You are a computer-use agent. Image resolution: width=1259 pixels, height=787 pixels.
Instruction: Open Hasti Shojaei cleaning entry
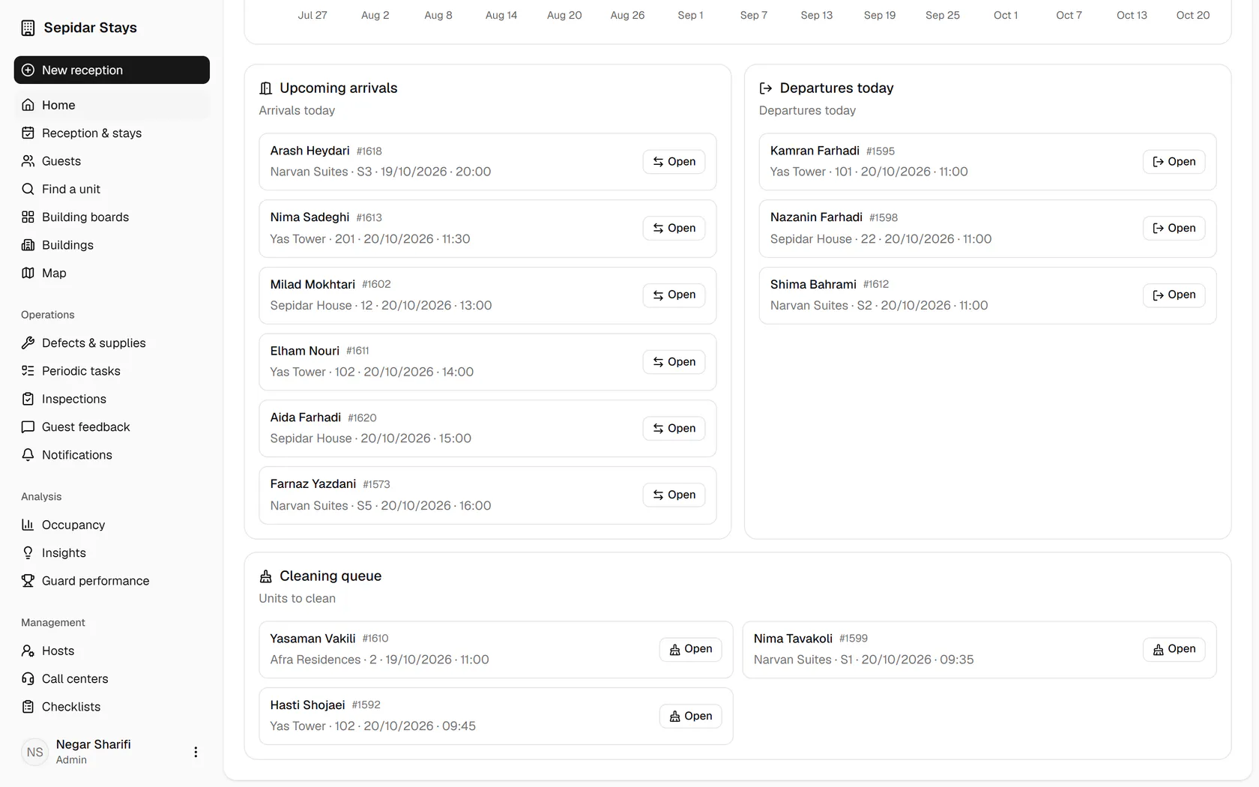pos(690,716)
